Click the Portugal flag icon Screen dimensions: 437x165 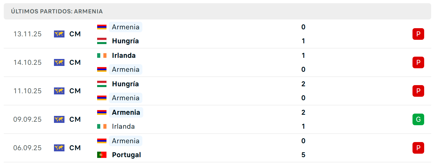pos(102,155)
